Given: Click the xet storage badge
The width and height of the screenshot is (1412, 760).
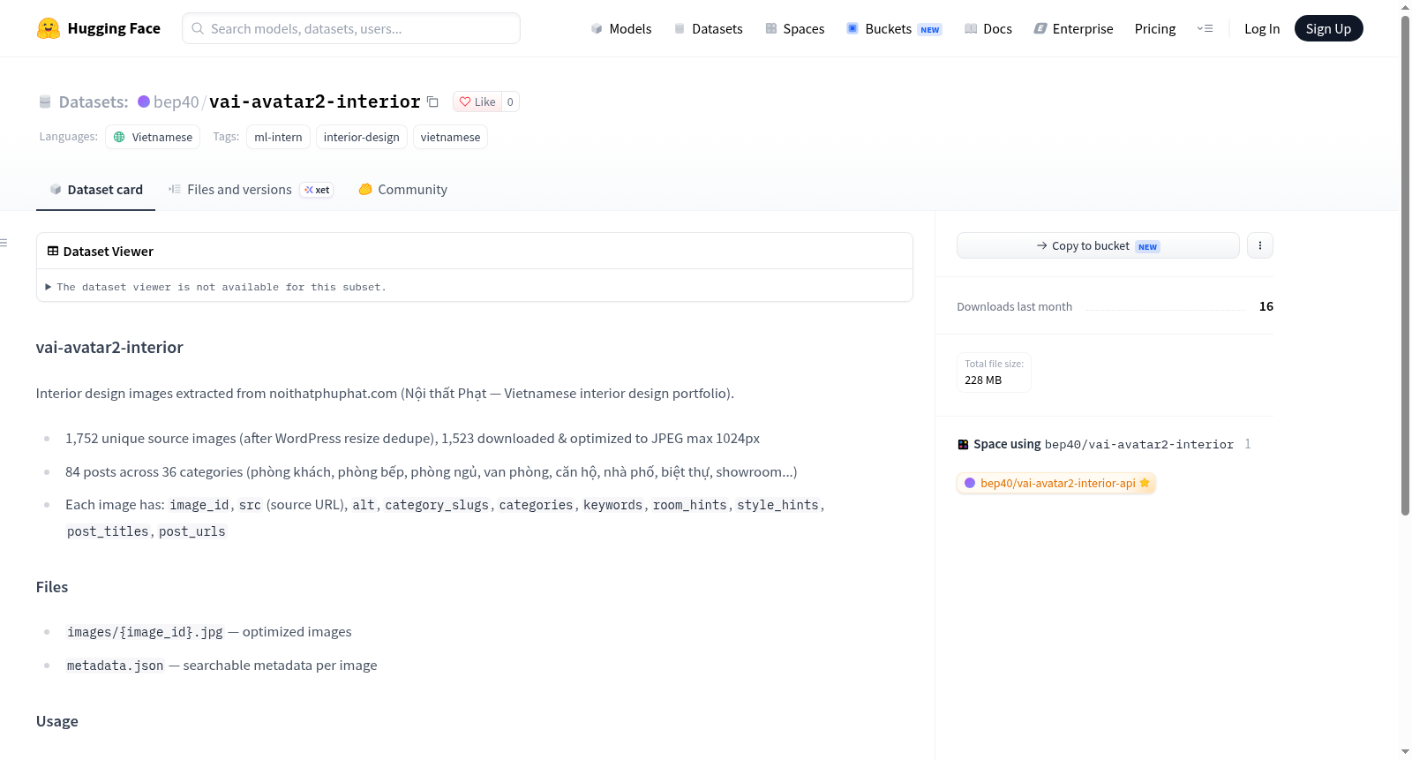Looking at the screenshot, I should coord(317,190).
